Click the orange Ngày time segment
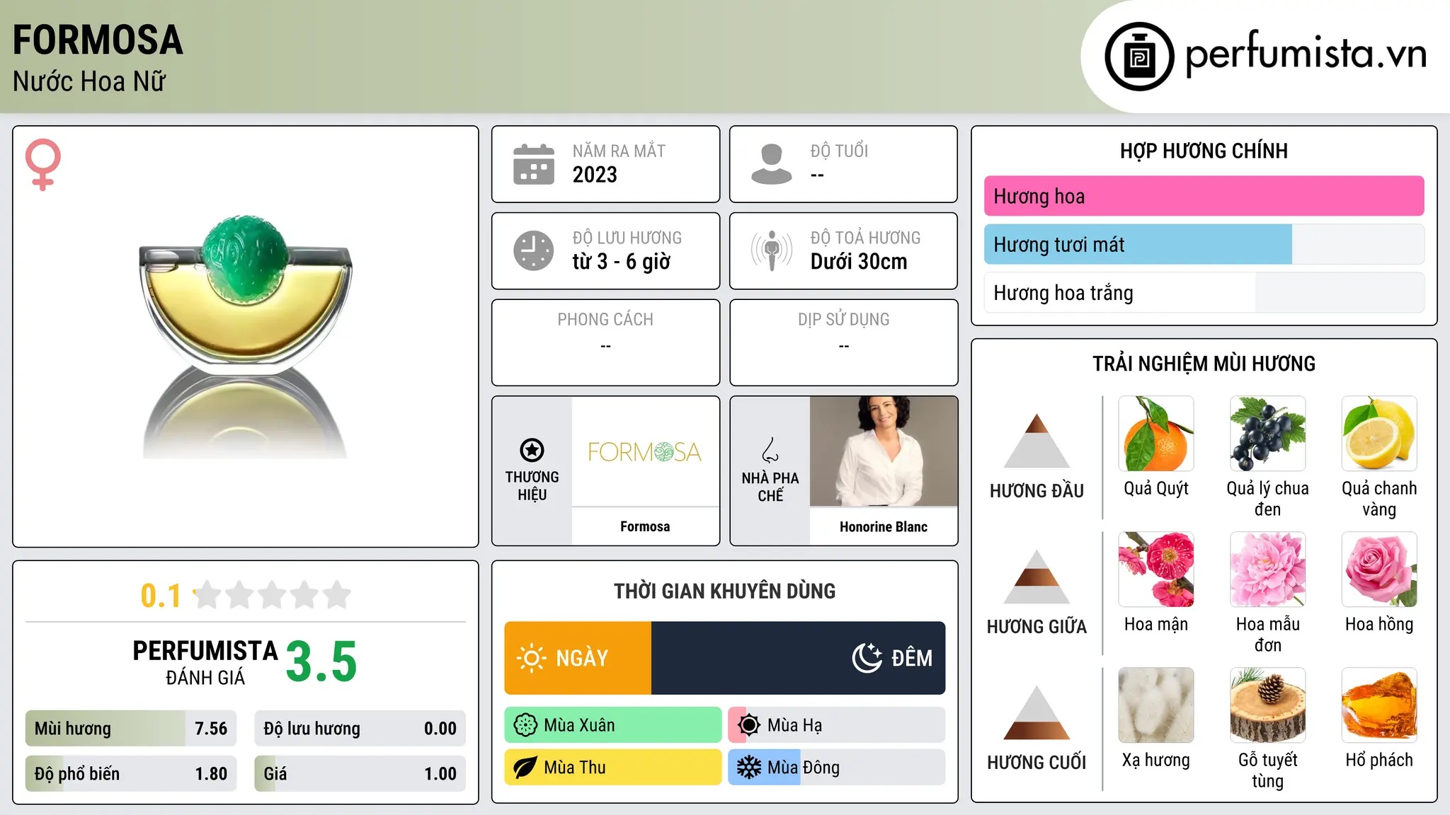This screenshot has width=1450, height=815. [578, 658]
